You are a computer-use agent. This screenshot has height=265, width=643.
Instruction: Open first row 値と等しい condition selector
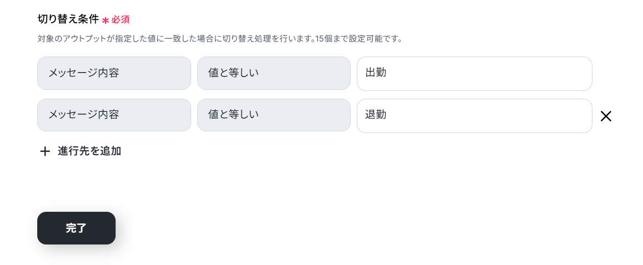click(x=273, y=73)
